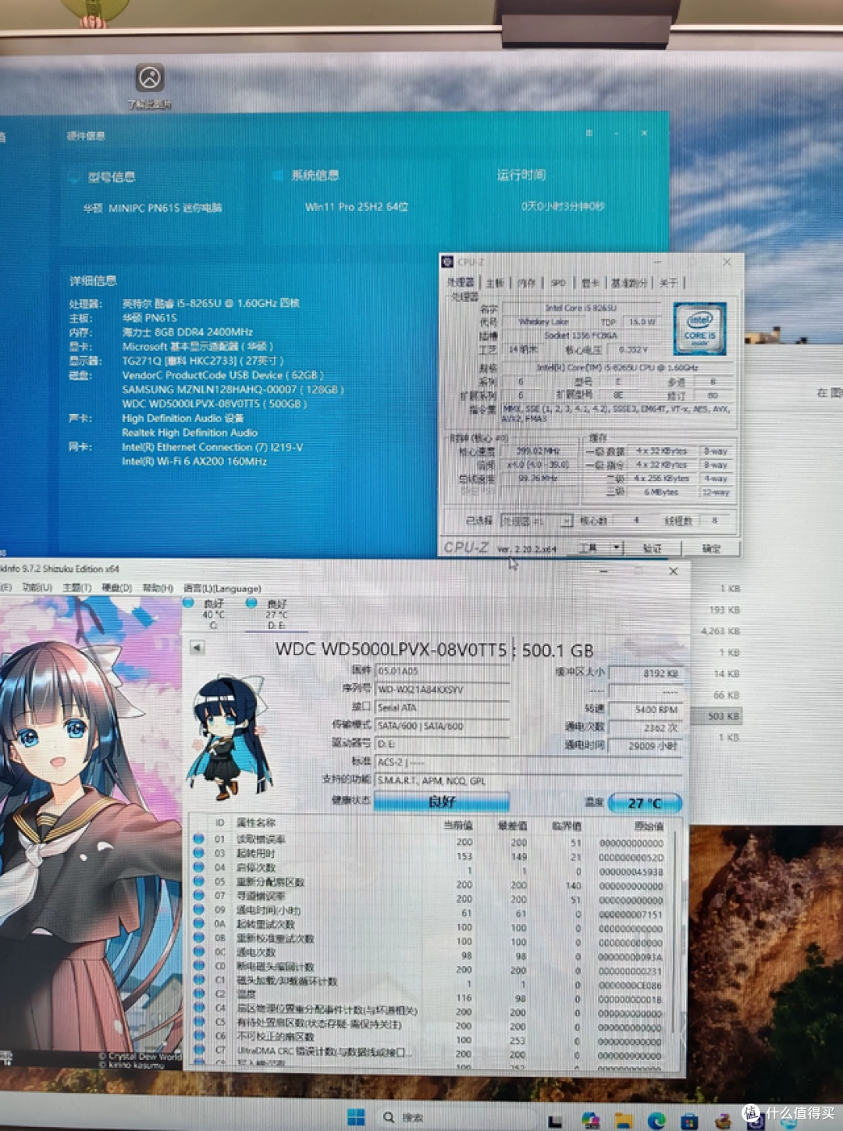Switch to CPU-Z 显卡 tab
The height and width of the screenshot is (1131, 843).
click(x=591, y=283)
